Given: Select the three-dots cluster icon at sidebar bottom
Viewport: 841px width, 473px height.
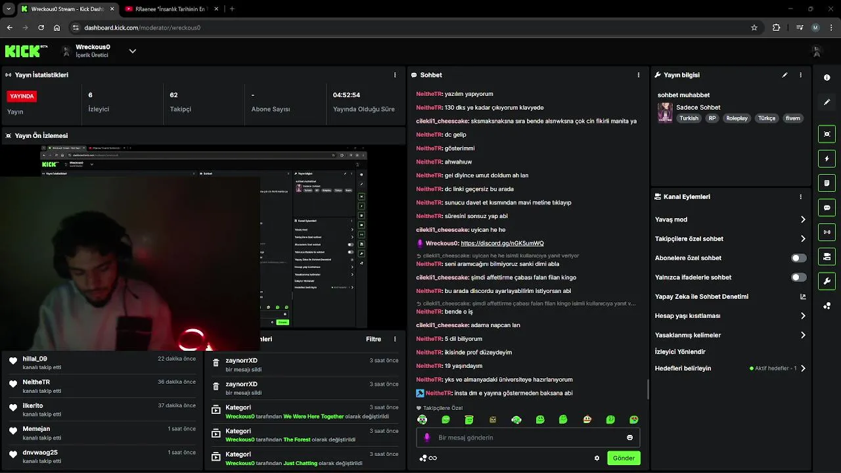Looking at the screenshot, I should 827,305.
